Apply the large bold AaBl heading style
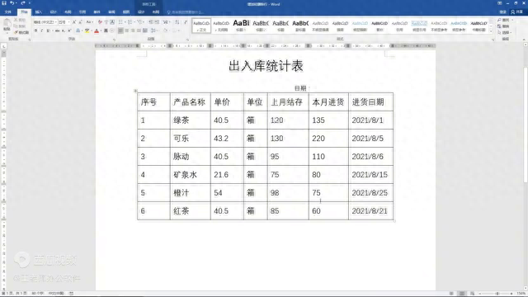The height and width of the screenshot is (297, 528). pyautogui.click(x=241, y=26)
